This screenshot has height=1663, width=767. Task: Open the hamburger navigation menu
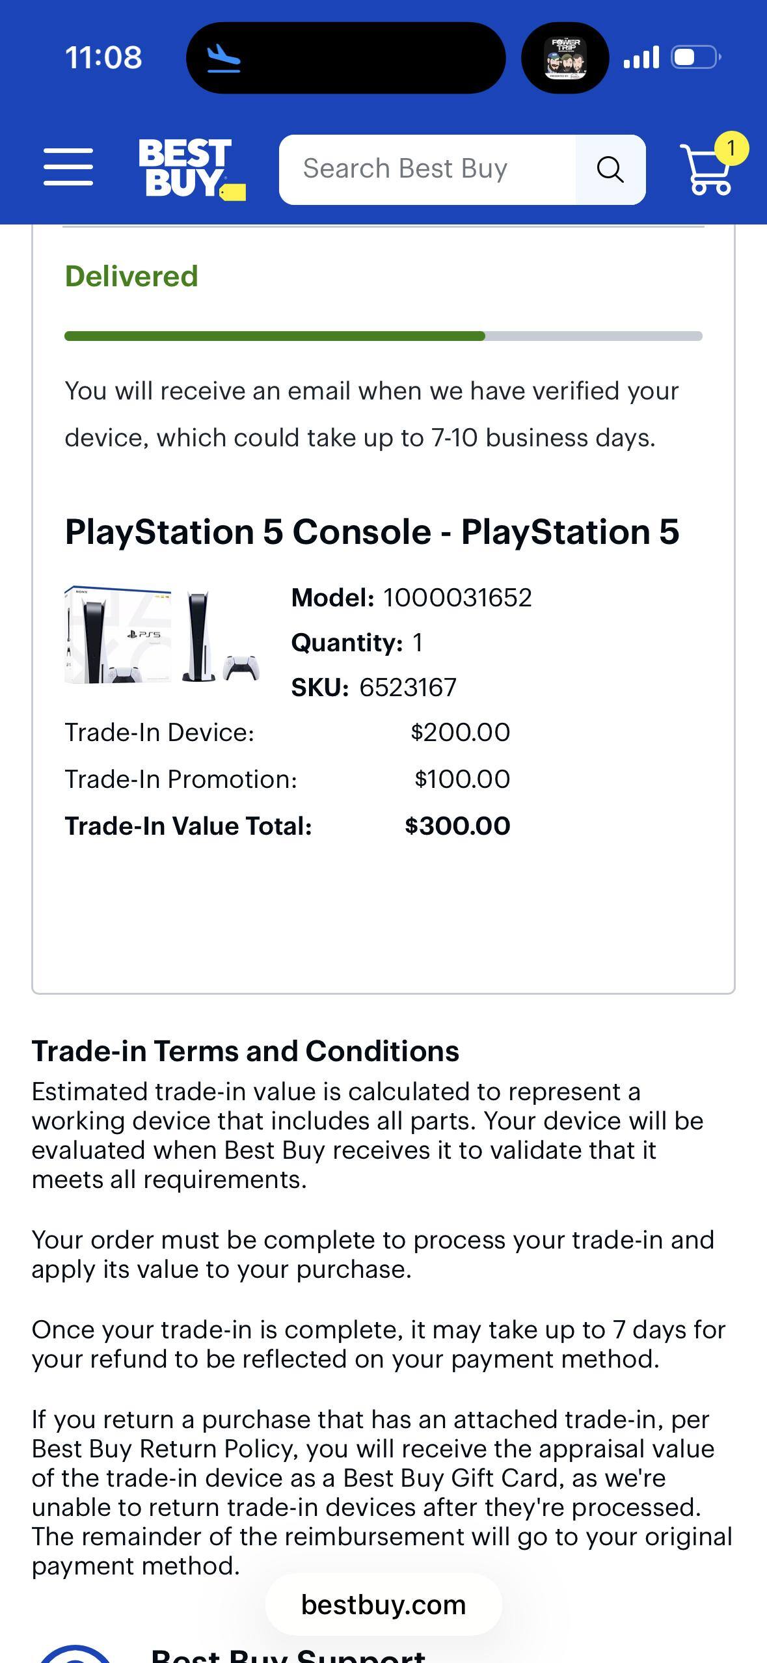(x=68, y=168)
